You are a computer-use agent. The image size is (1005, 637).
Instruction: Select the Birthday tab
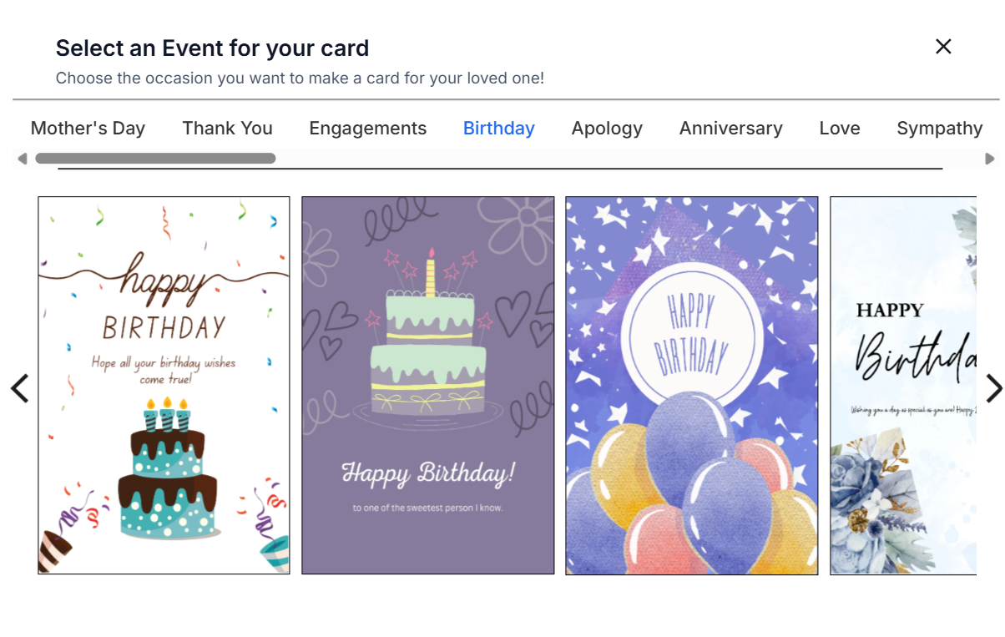coord(498,129)
